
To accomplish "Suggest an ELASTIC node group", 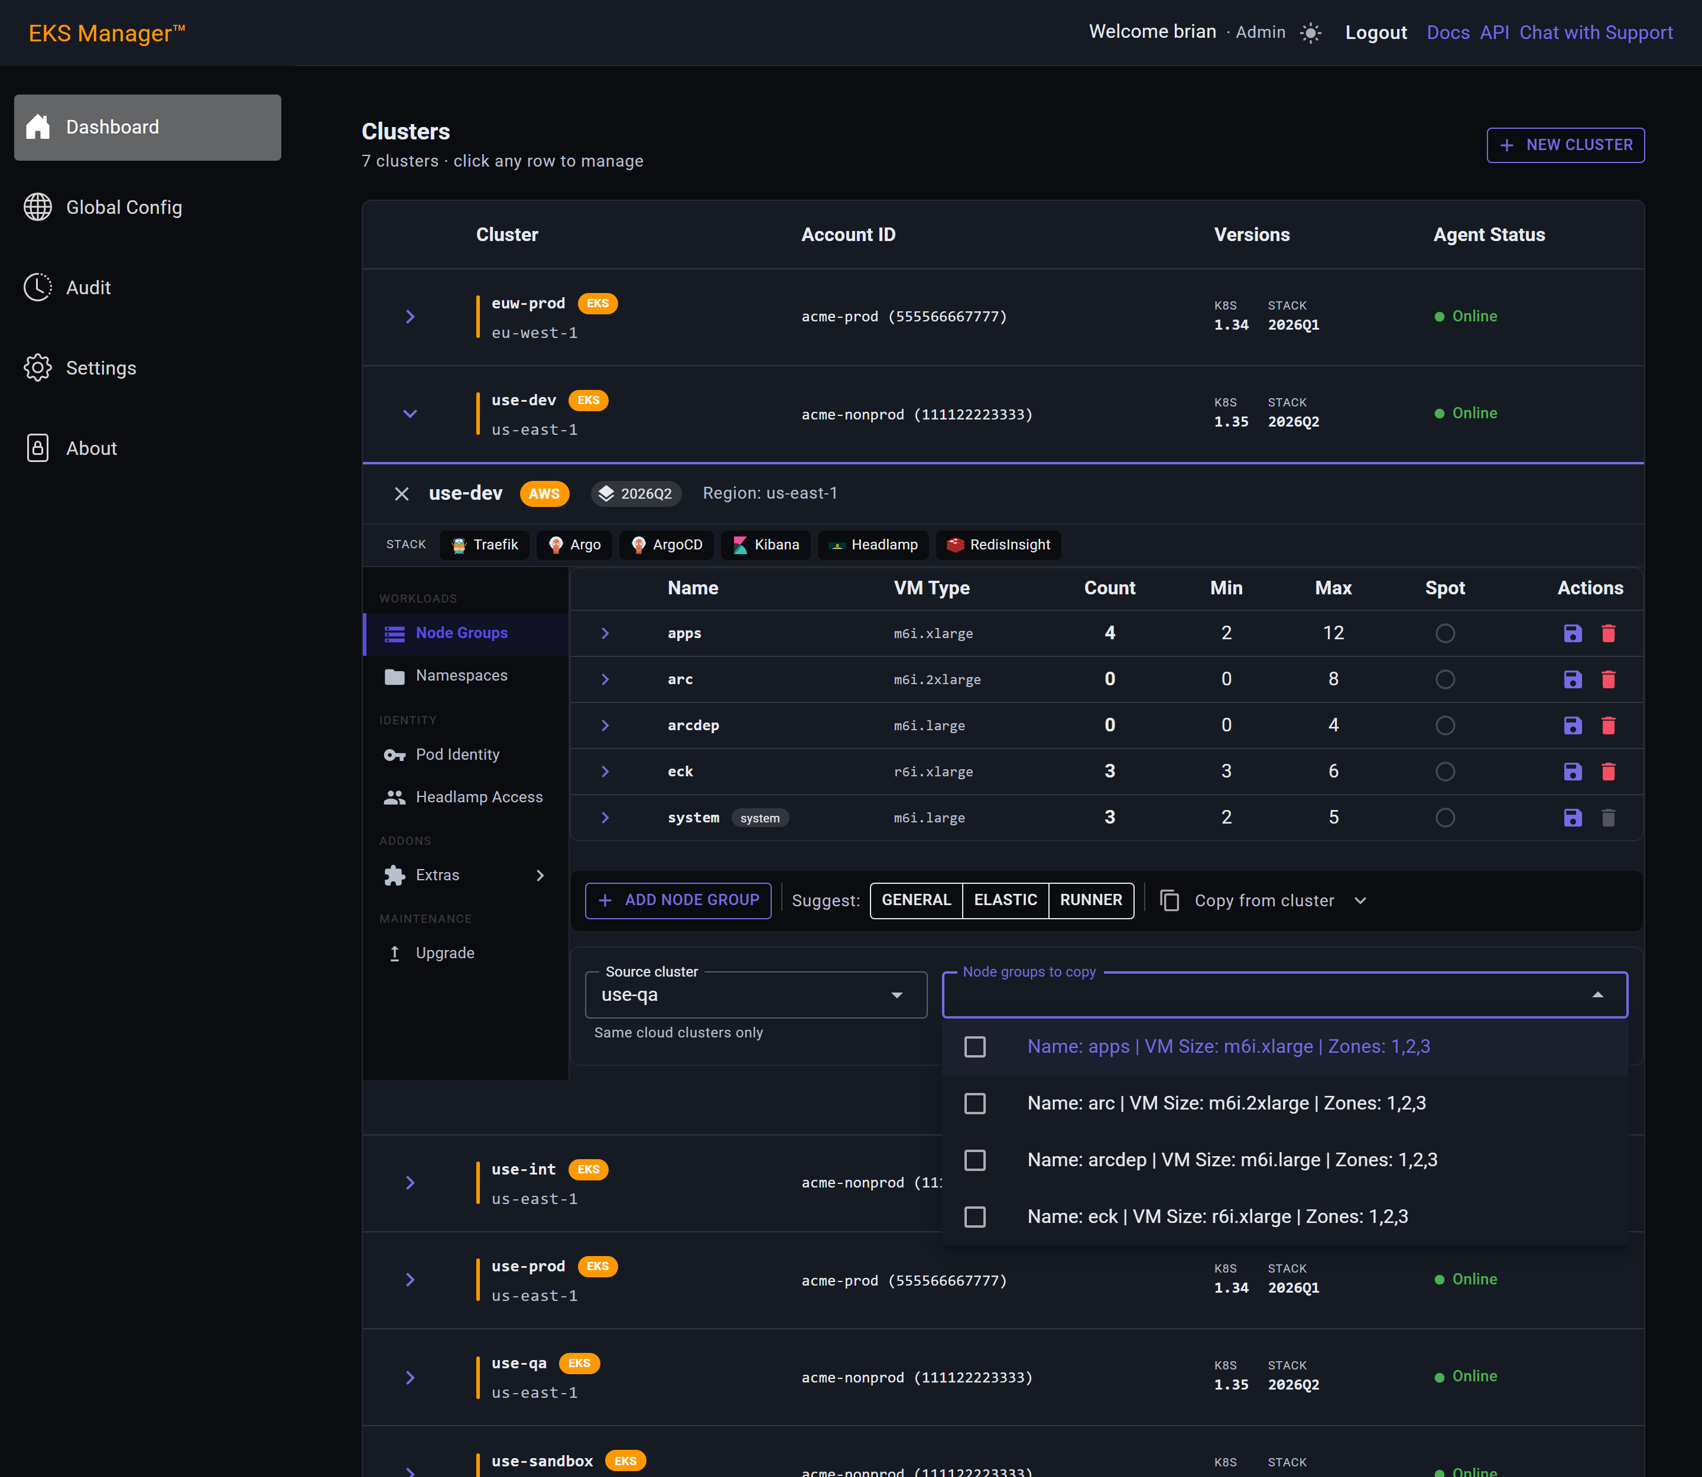I will click(x=1005, y=900).
